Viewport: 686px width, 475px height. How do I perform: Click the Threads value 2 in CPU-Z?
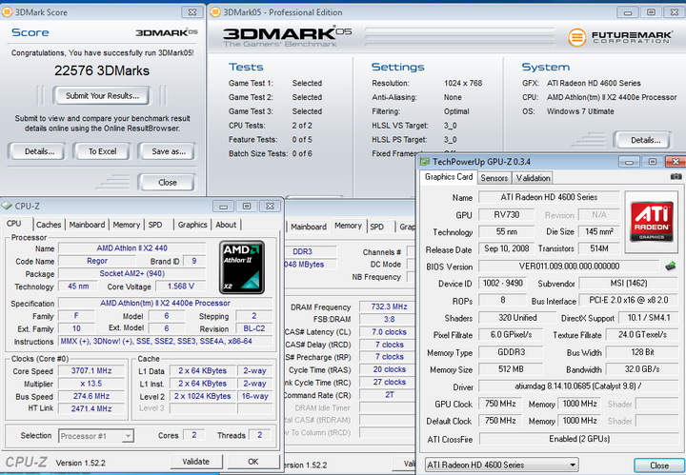(x=260, y=435)
